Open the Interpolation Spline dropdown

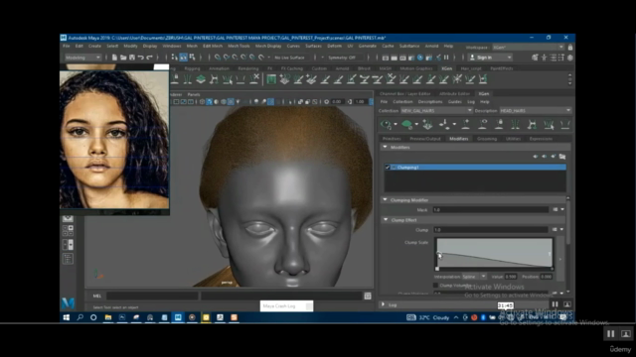coord(474,277)
